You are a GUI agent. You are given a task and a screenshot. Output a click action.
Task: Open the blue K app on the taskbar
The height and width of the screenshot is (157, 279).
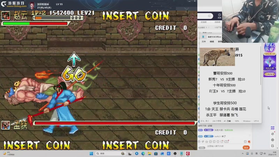169,154
